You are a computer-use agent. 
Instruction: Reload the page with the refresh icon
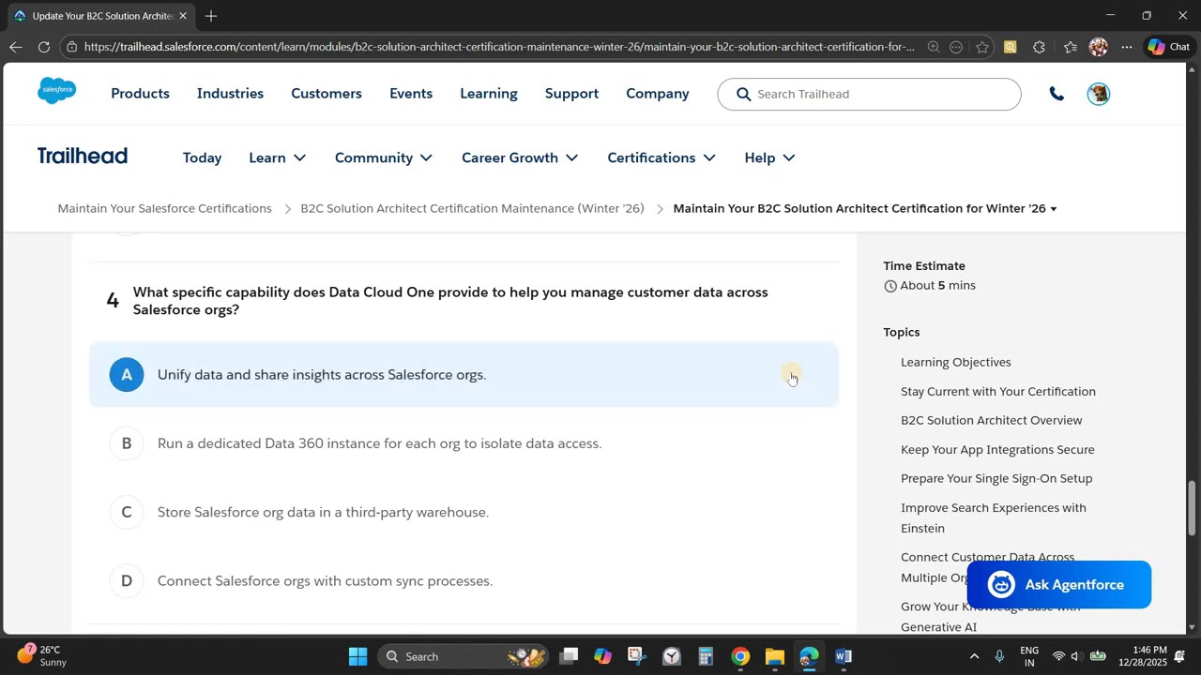click(44, 47)
